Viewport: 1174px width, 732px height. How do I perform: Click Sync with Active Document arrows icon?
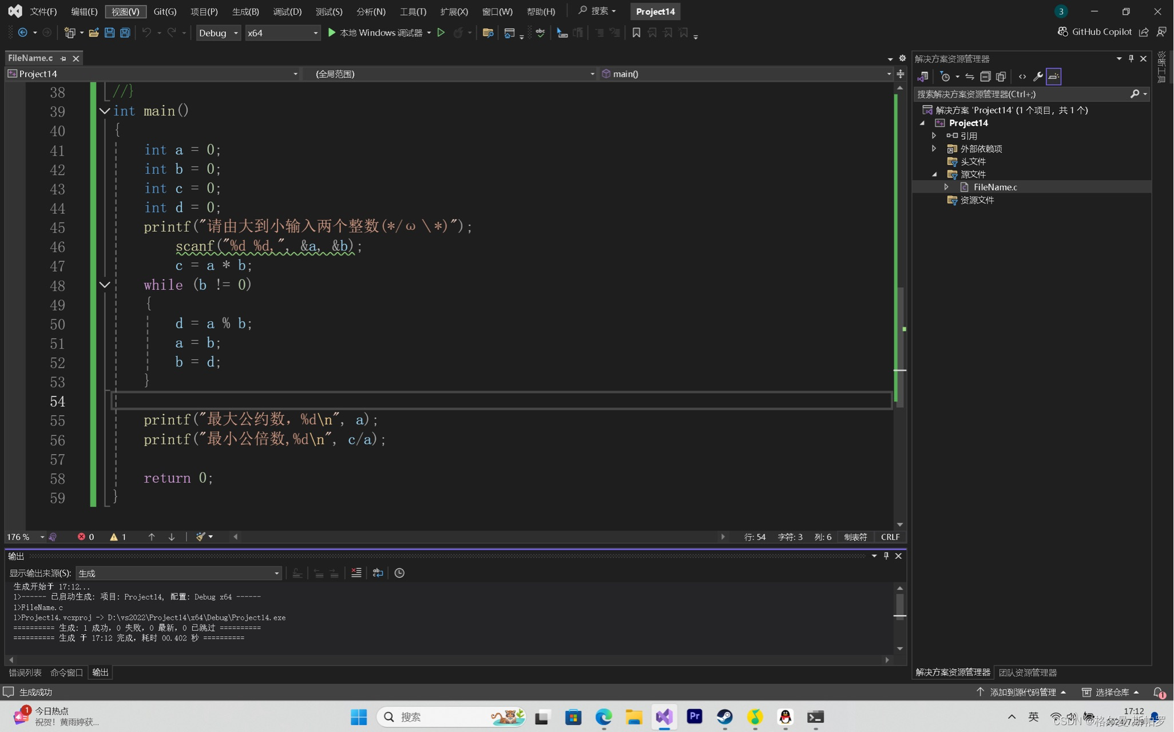[970, 76]
